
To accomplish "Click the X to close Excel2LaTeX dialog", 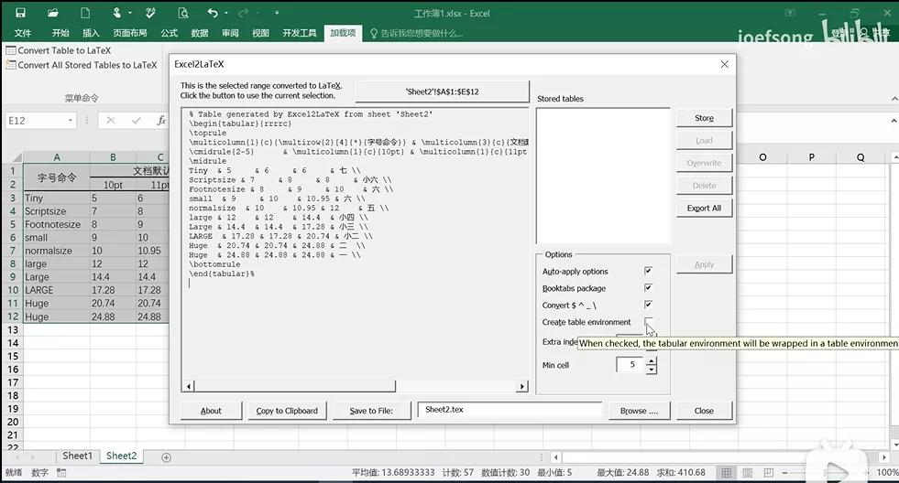I will point(725,64).
